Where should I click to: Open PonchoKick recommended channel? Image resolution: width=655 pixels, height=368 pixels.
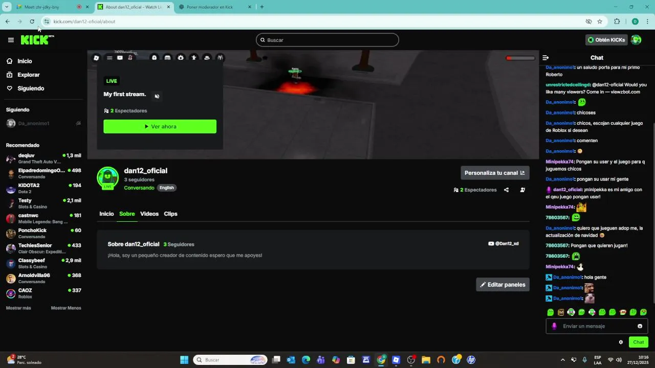pyautogui.click(x=43, y=233)
